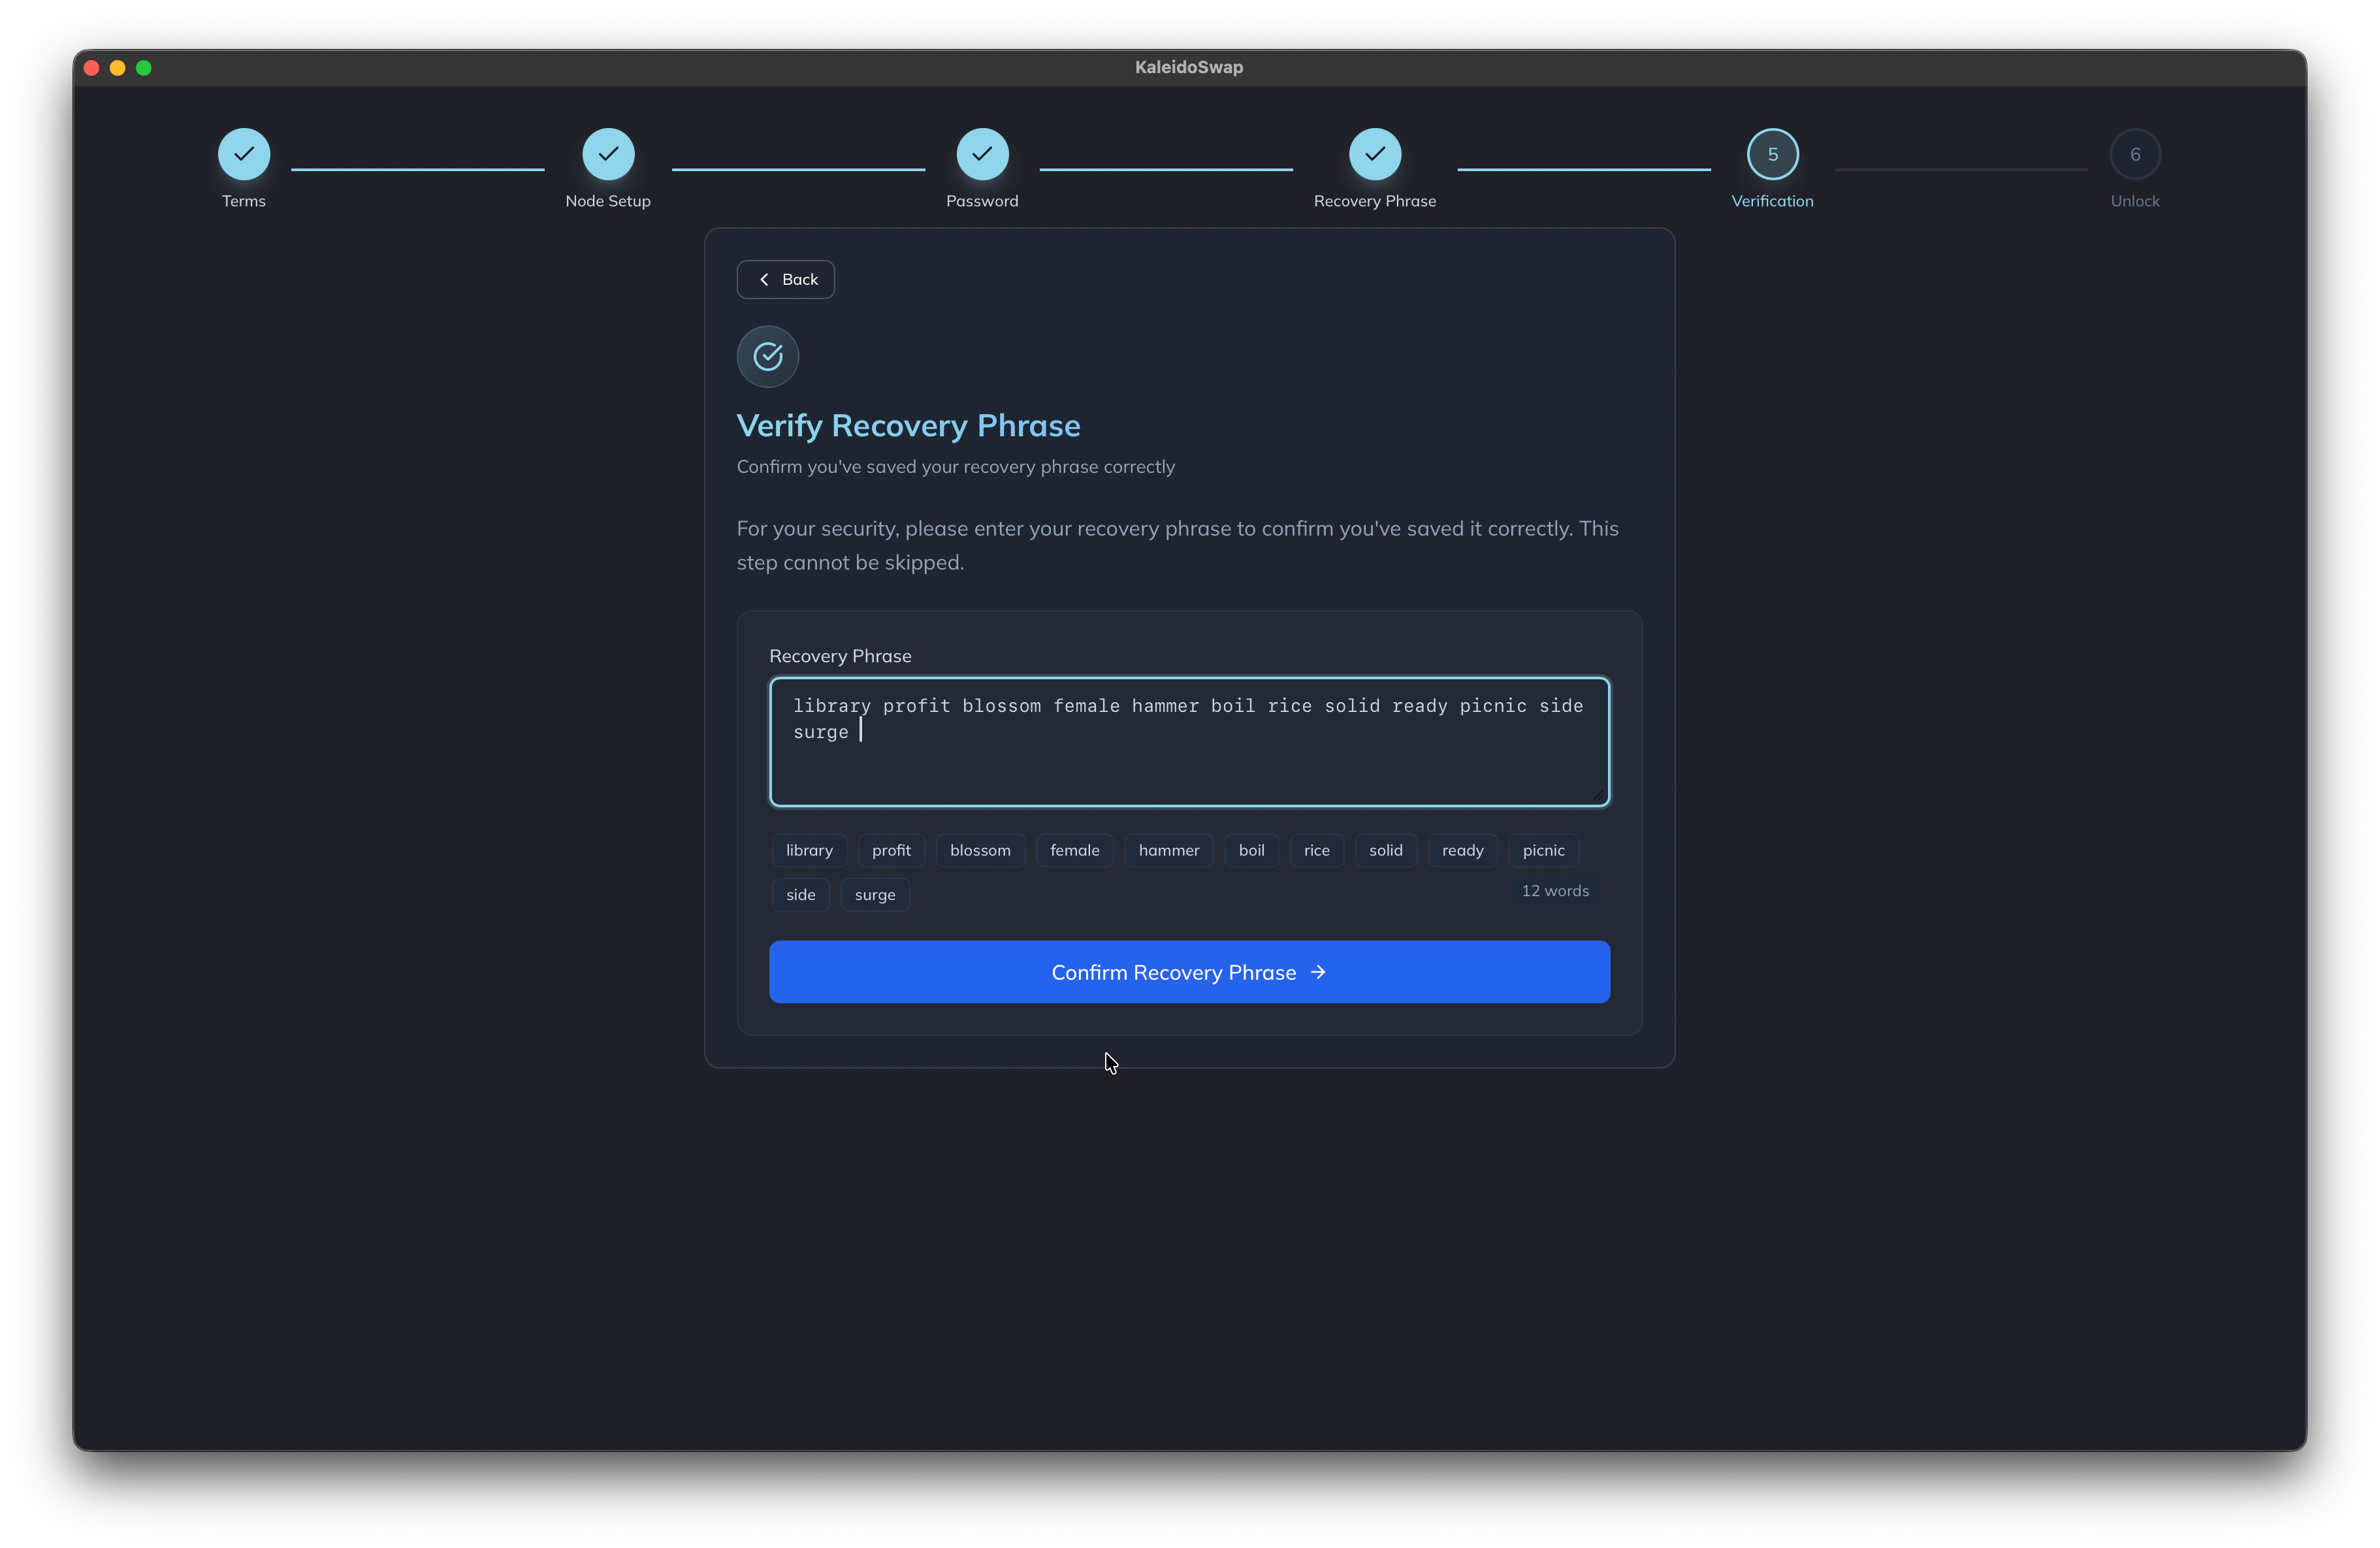The width and height of the screenshot is (2380, 1548).
Task: Click the Verification step 5 circle
Action: [1772, 154]
